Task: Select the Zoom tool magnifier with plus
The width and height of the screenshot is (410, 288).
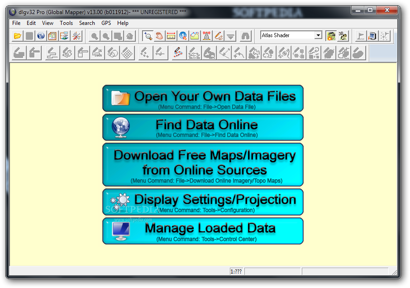Action: (148, 36)
